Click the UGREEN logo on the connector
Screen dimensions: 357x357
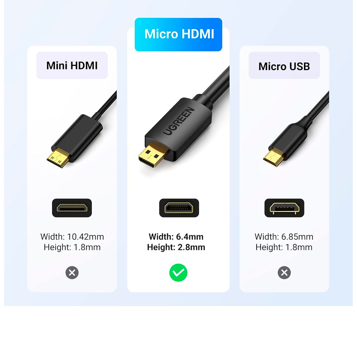[179, 121]
